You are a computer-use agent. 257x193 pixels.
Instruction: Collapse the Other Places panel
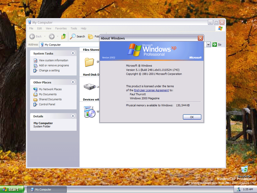73,82
